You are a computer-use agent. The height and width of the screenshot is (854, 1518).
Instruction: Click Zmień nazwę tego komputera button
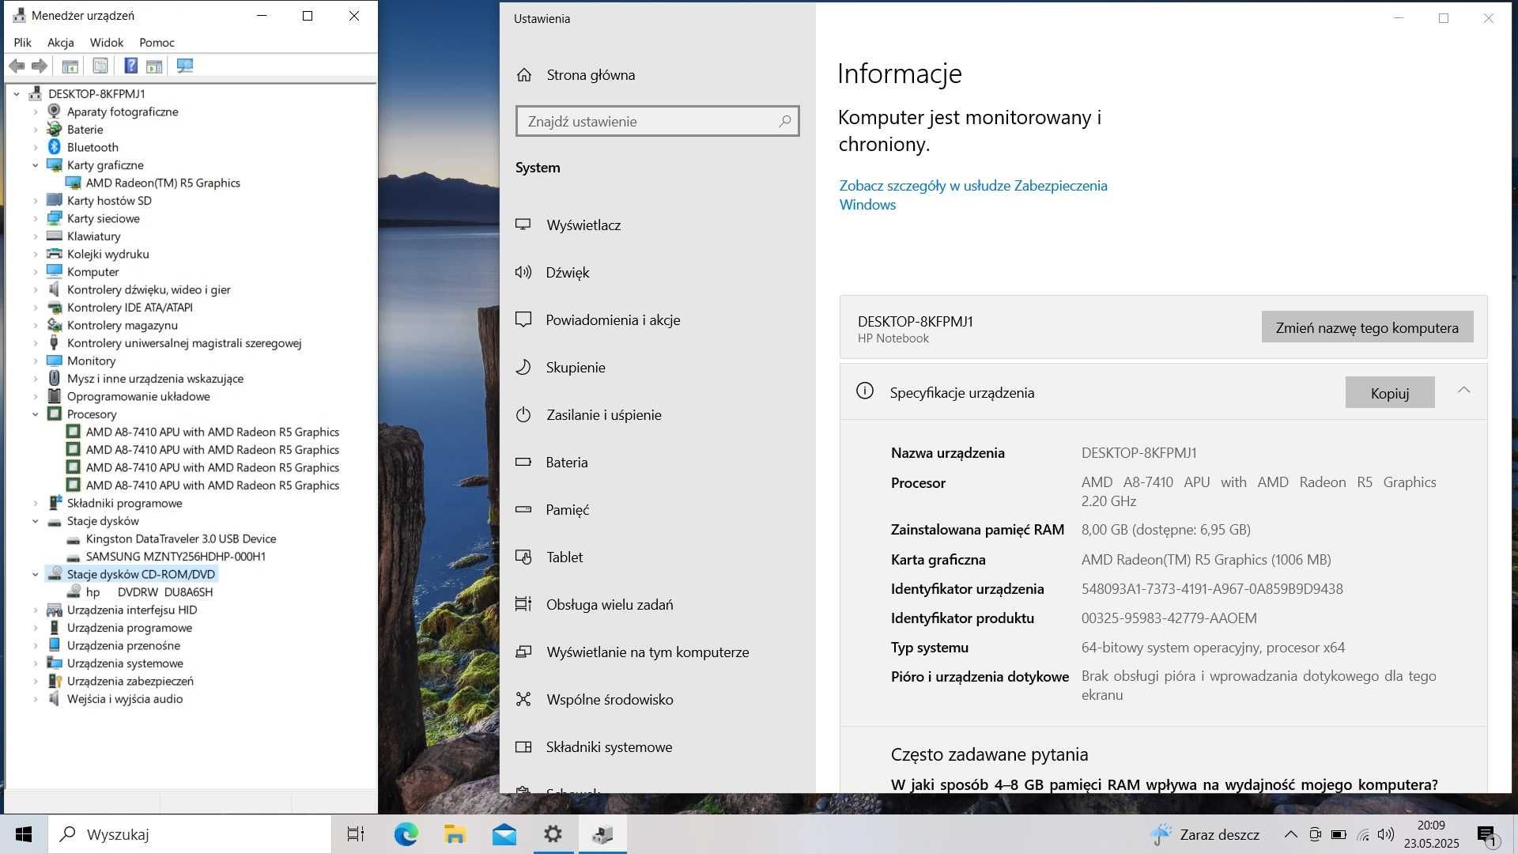pos(1367,327)
